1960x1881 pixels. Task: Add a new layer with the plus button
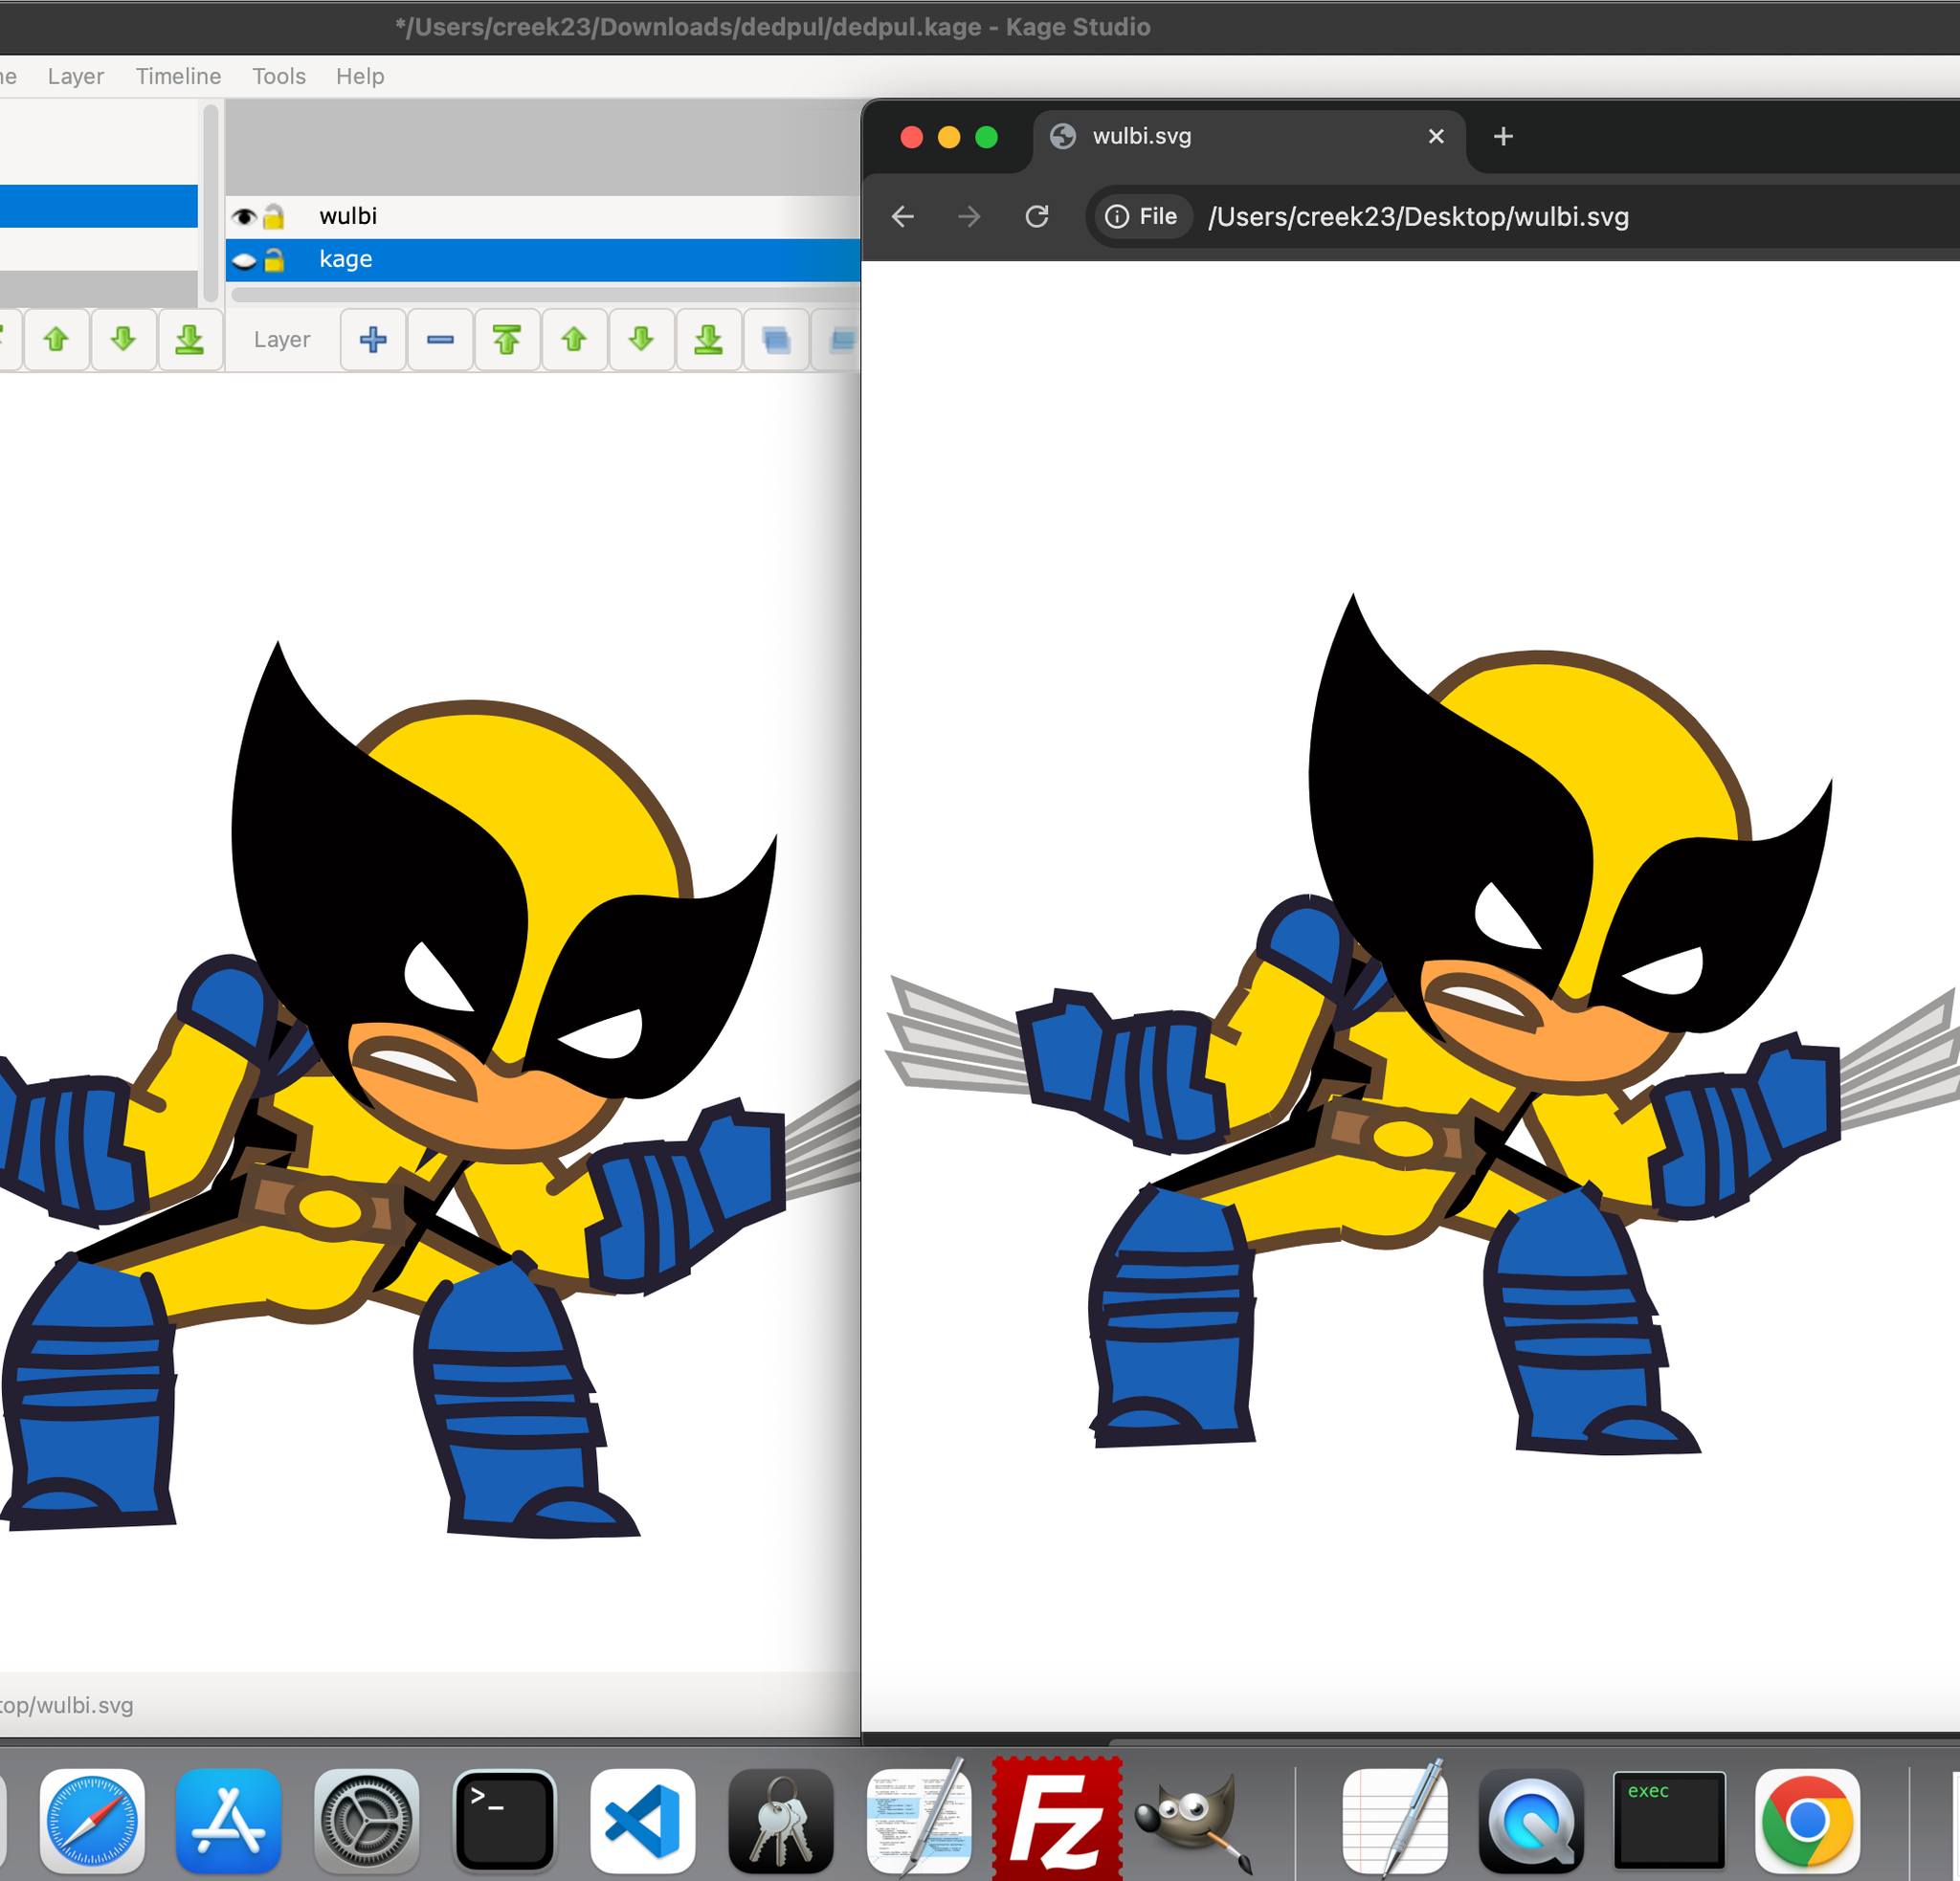tap(373, 340)
